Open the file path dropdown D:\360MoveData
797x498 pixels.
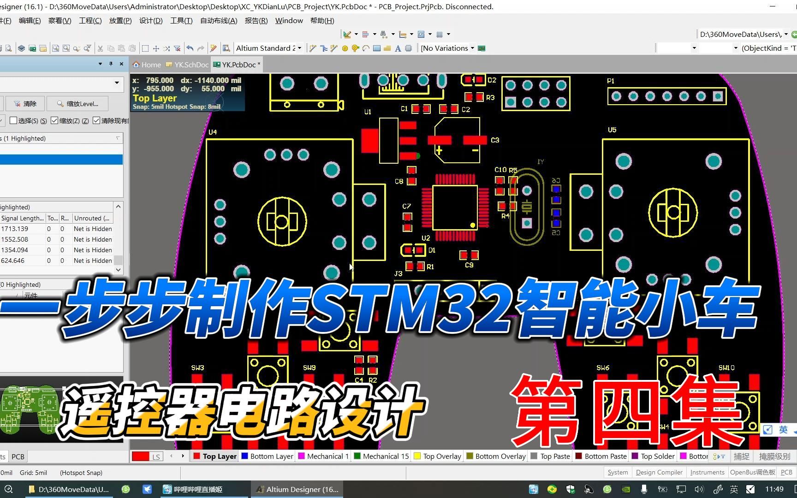[x=786, y=34]
